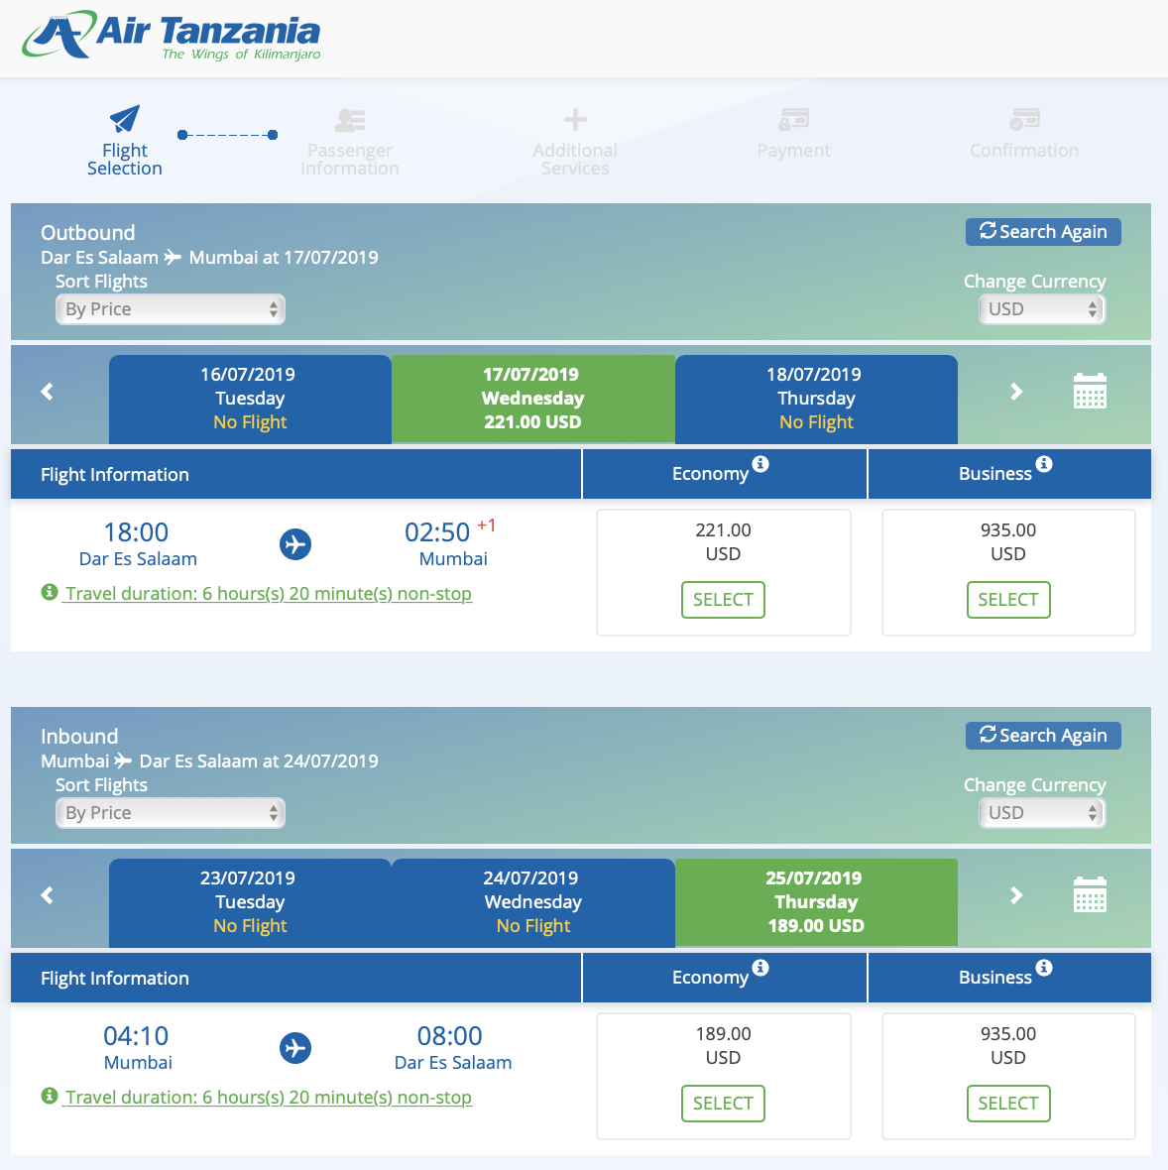The width and height of the screenshot is (1168, 1170).
Task: Select the 221.00 USD Economy outbound fare
Action: point(723,599)
